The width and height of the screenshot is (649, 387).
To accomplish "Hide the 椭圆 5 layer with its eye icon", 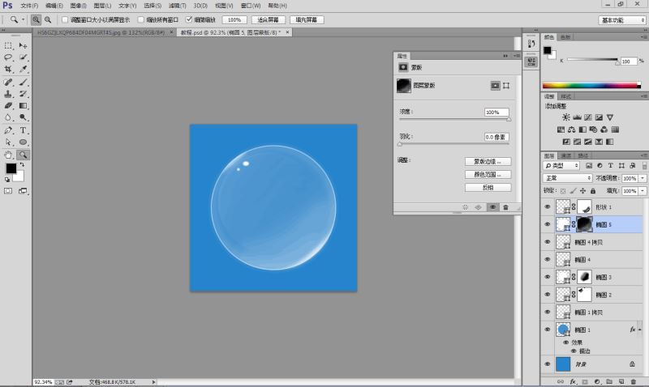I will click(547, 224).
